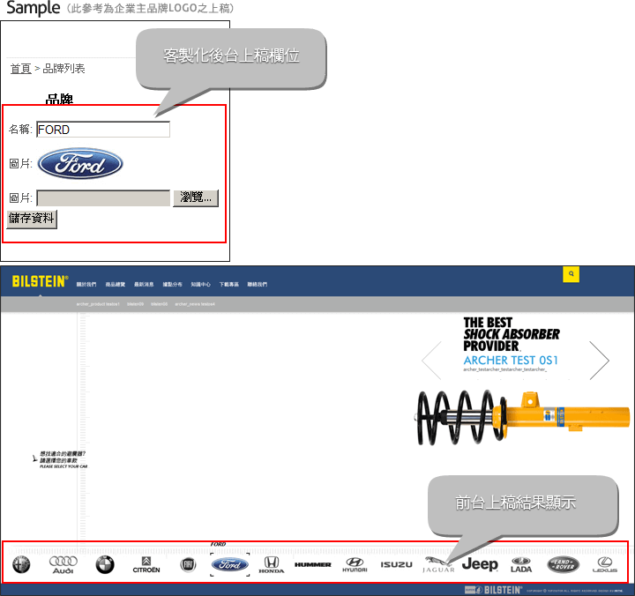Screen dimensions: 635x596
Task: Open the 關於我們 menu item
Action: [x=86, y=285]
